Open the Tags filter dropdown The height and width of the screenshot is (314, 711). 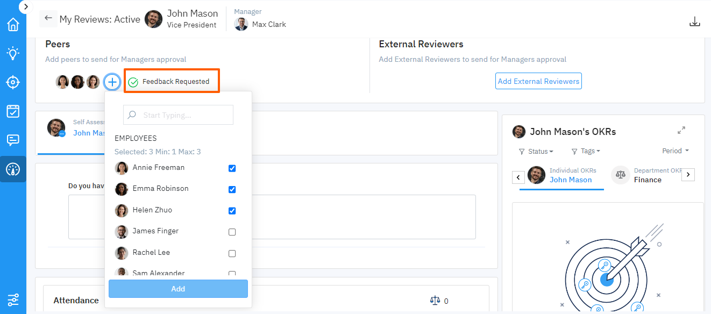586,152
